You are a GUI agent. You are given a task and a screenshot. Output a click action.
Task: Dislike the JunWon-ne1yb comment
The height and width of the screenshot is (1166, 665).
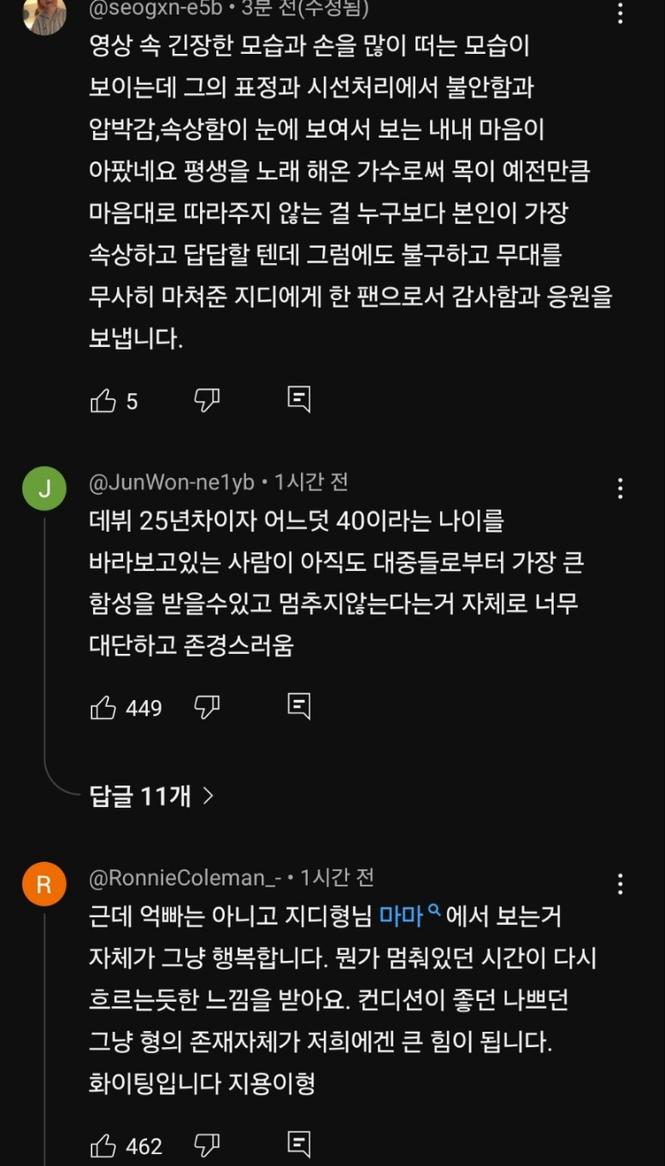point(207,707)
